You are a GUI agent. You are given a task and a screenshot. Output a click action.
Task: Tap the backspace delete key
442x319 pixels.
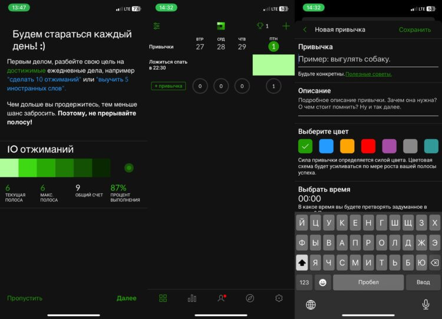(435, 262)
